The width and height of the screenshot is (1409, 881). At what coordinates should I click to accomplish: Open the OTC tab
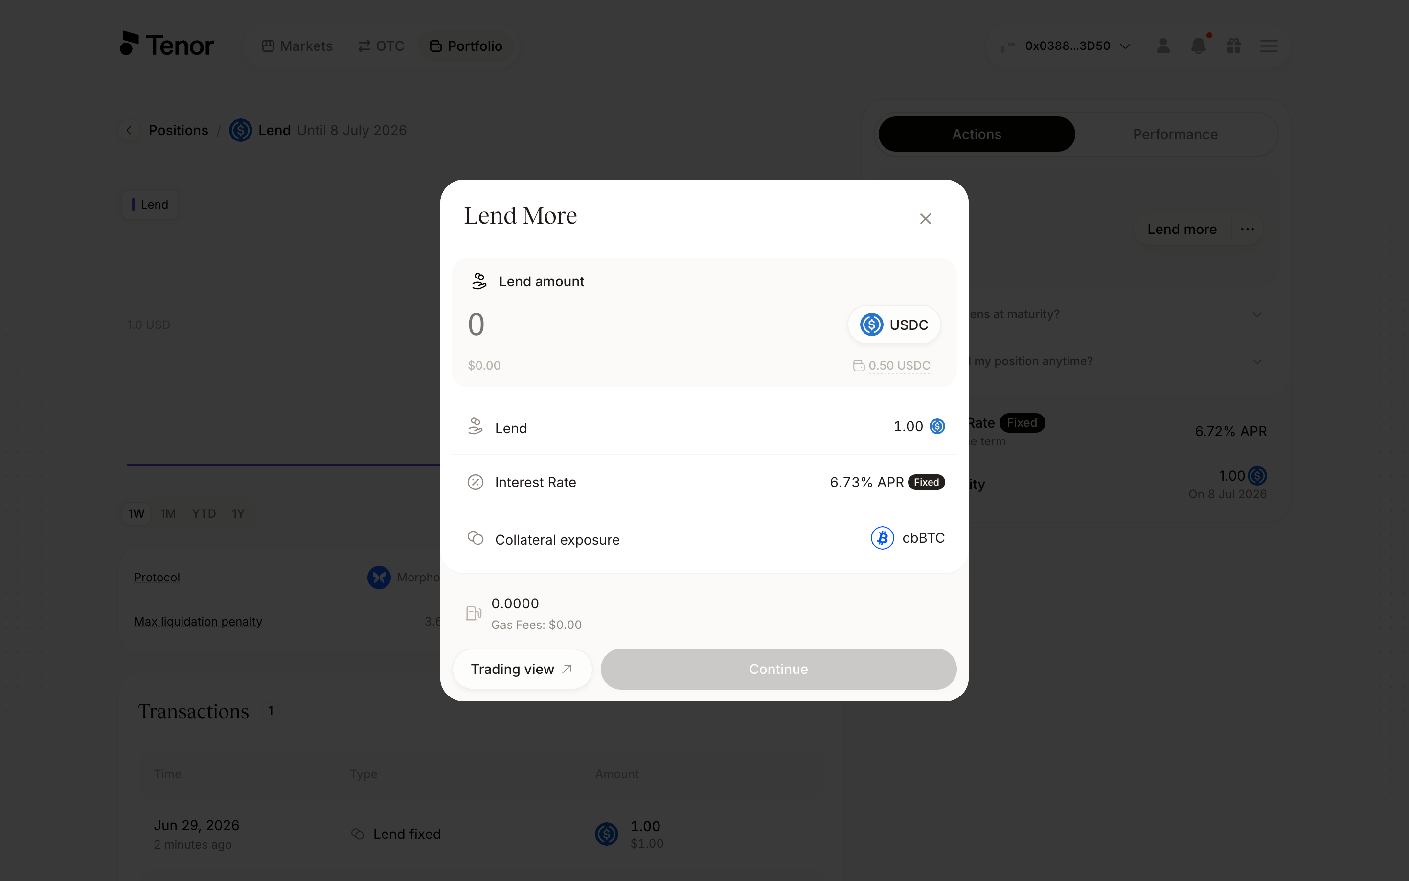(x=381, y=46)
